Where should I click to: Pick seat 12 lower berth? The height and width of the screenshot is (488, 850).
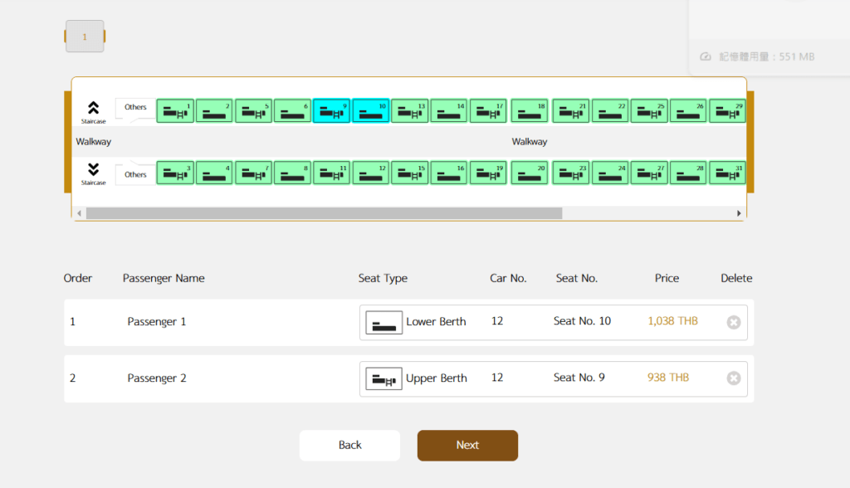coord(370,173)
